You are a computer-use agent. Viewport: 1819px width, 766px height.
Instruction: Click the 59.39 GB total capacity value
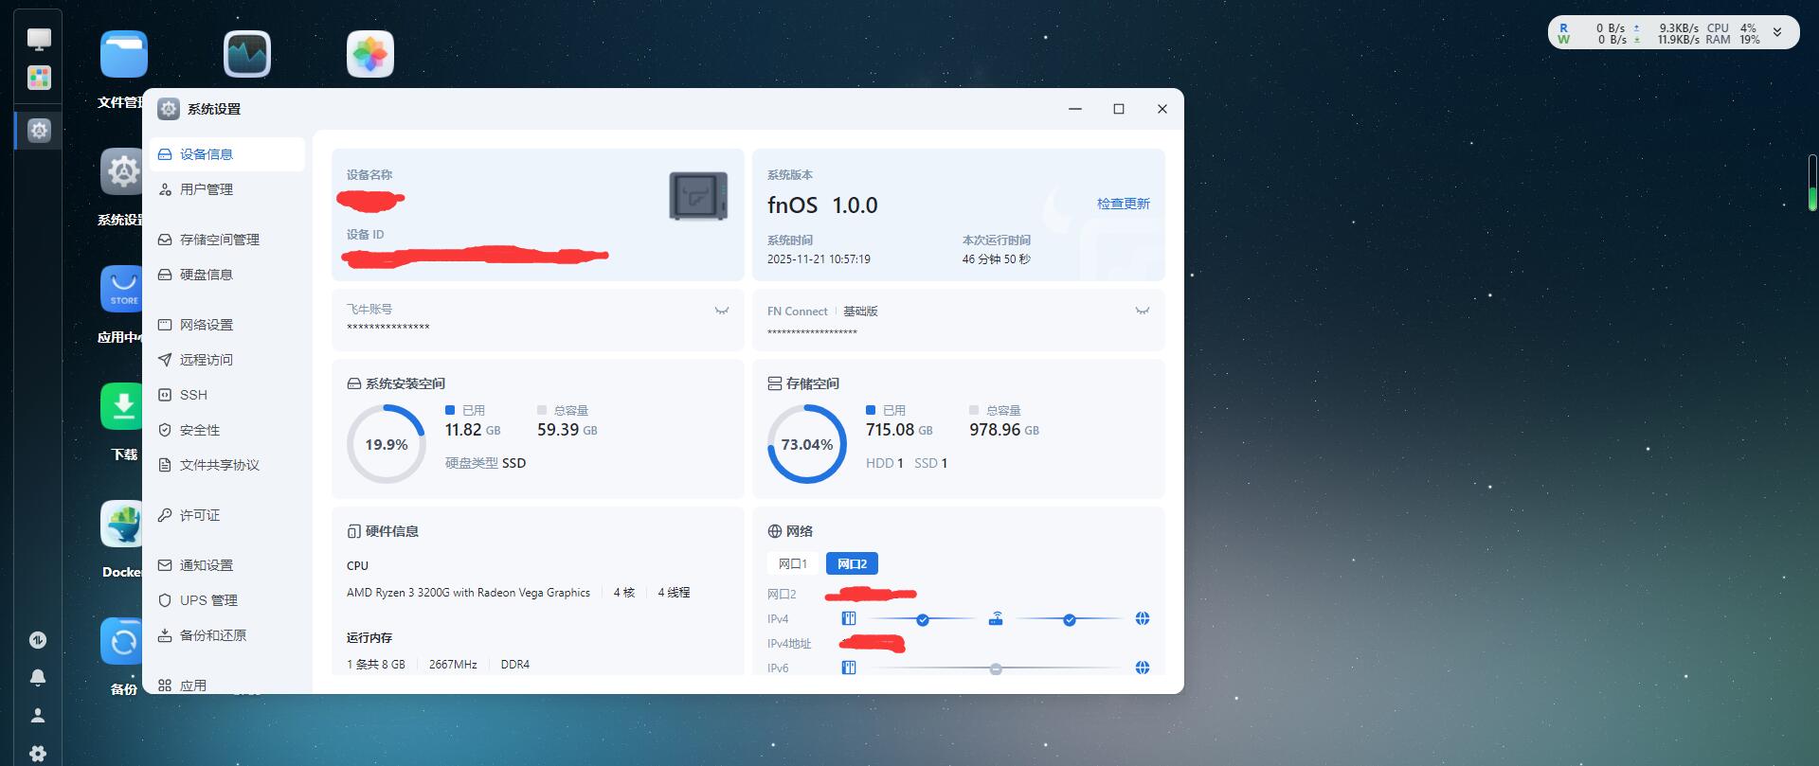click(567, 430)
